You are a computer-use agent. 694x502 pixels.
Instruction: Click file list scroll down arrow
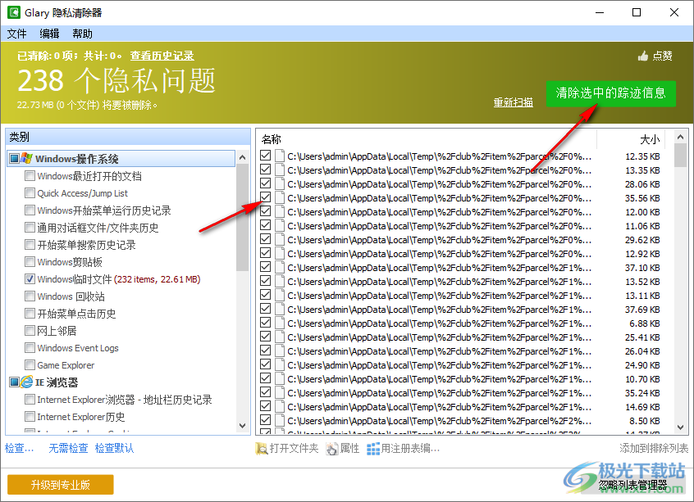point(681,427)
